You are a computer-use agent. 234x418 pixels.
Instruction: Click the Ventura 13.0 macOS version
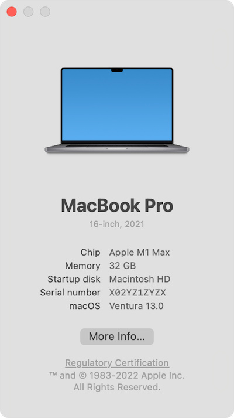(x=136, y=306)
